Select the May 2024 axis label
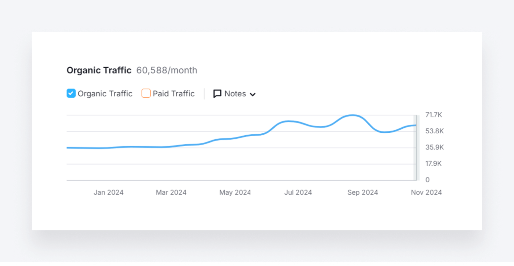The height and width of the screenshot is (266, 514). tap(235, 192)
